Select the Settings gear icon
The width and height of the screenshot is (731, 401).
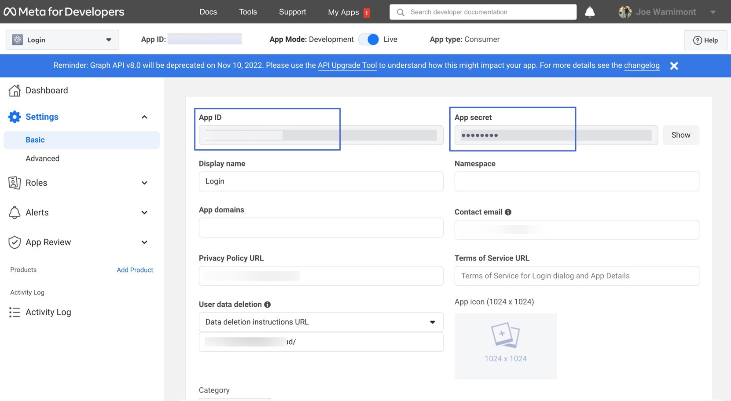[15, 117]
